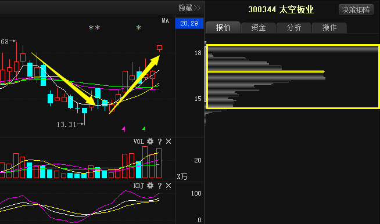Viewport: 380px width, 224px height.
Task: Click the single asterisk event marker
Action: click(139, 28)
